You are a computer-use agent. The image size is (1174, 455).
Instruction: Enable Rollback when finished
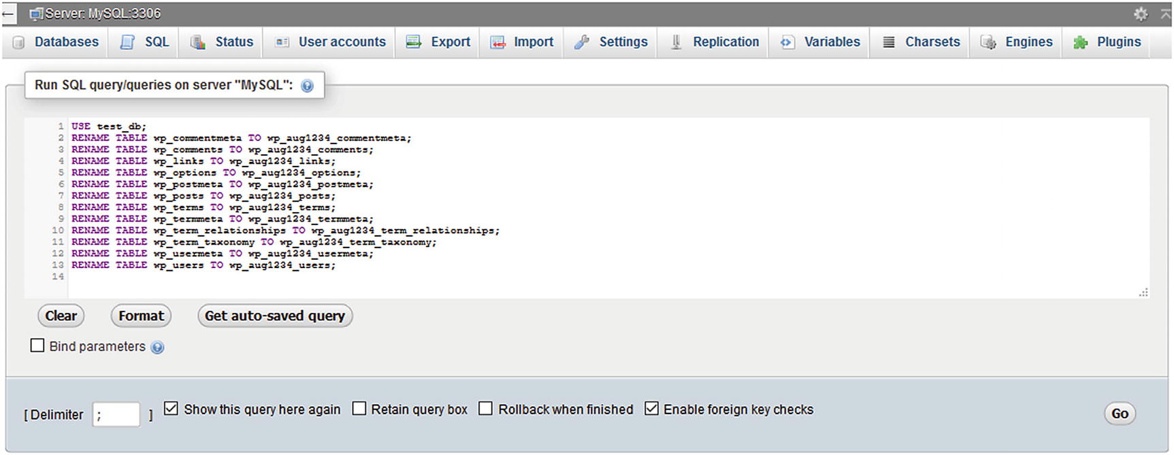click(485, 409)
